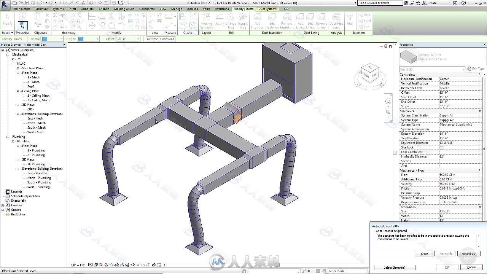487x274 pixels.
Task: Expand the Families node in Project Browser
Action: 3,205
